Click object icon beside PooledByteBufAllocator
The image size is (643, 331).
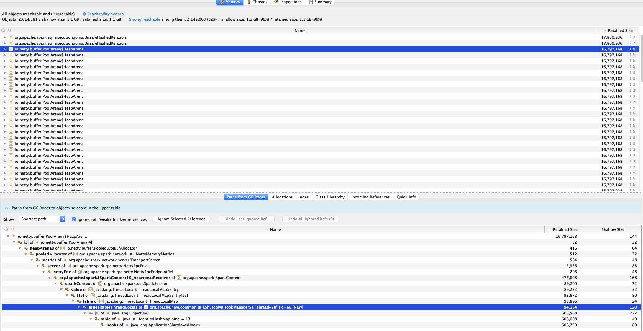click(63, 248)
